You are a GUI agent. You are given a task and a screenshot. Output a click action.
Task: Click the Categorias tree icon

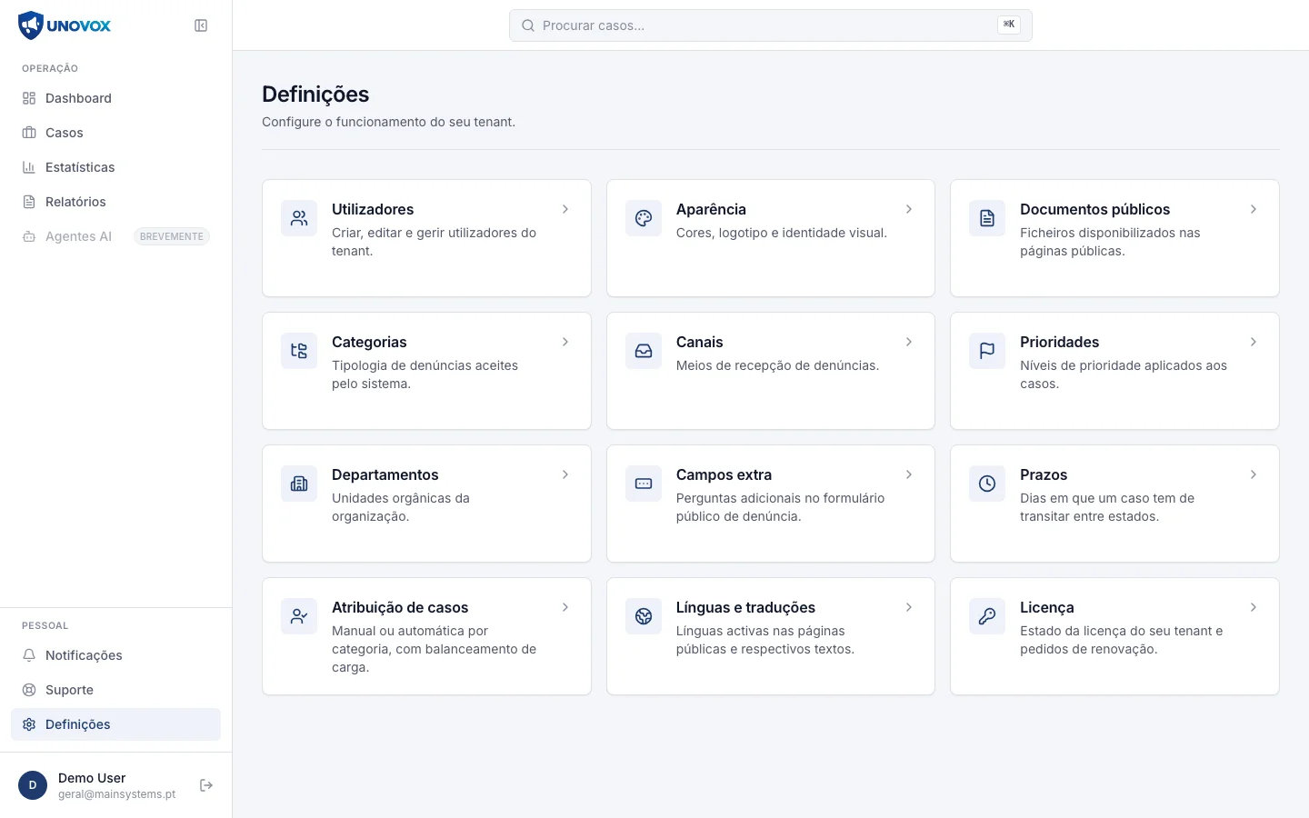tap(299, 351)
